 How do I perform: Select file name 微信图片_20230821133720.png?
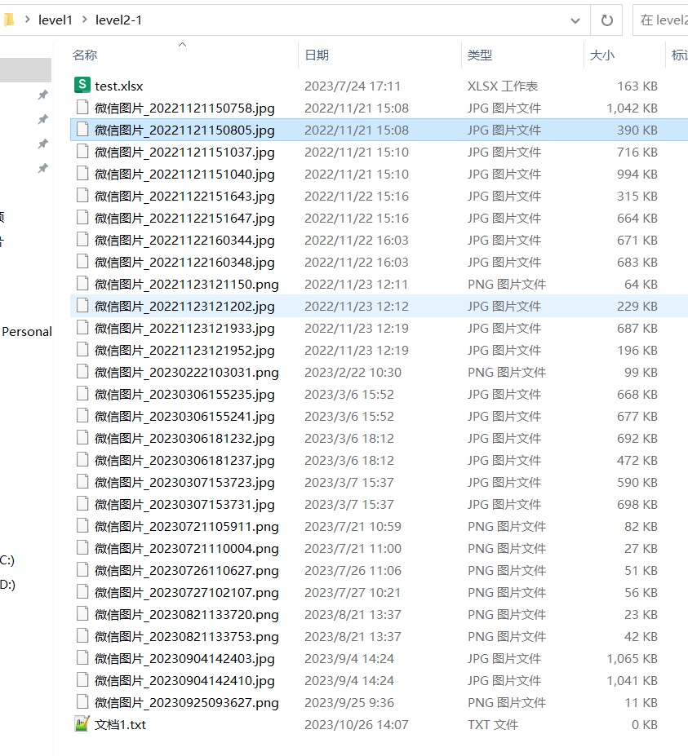[x=187, y=615]
